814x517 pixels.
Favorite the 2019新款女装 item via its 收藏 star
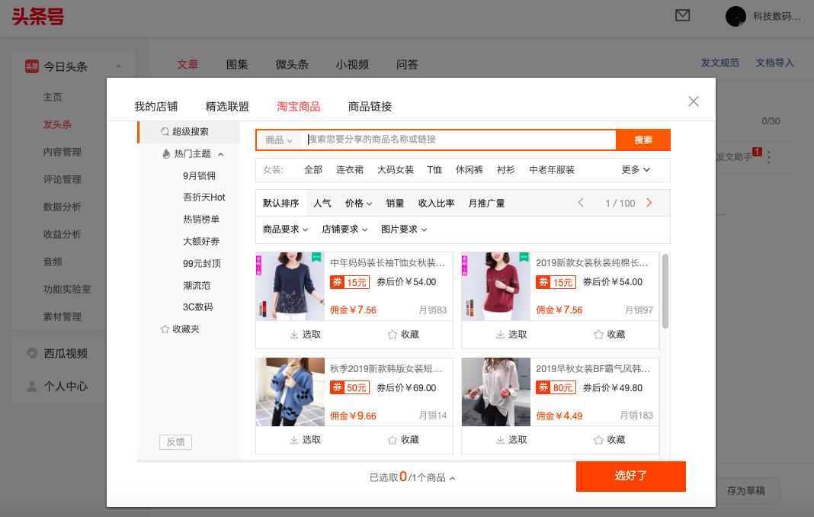pos(598,334)
